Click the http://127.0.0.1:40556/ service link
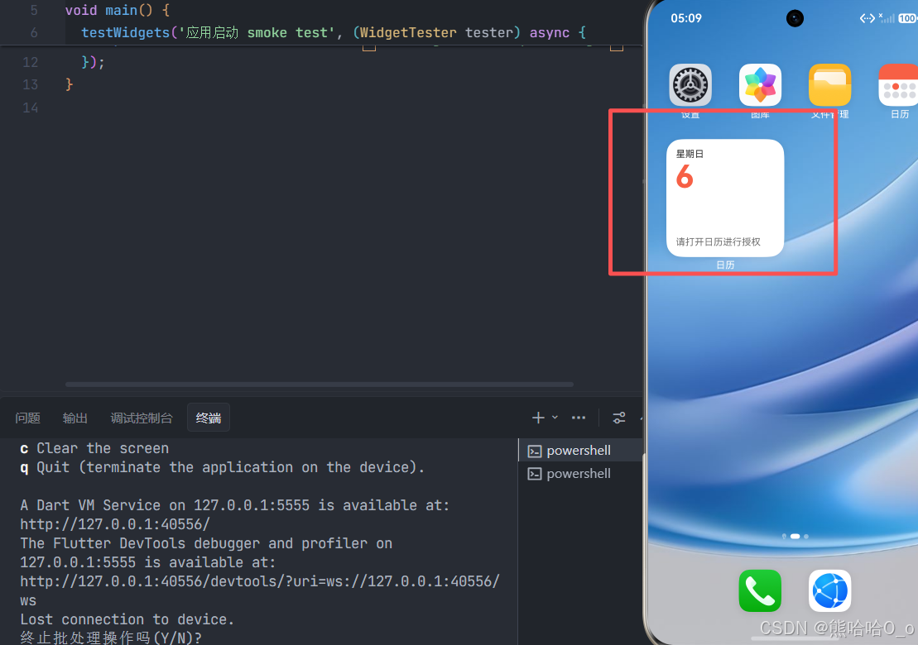This screenshot has width=918, height=645. [x=115, y=524]
